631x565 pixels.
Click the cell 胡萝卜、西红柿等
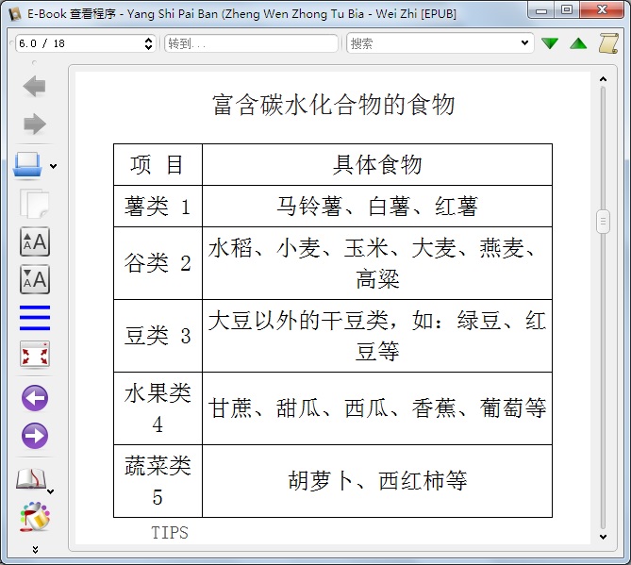coord(377,481)
